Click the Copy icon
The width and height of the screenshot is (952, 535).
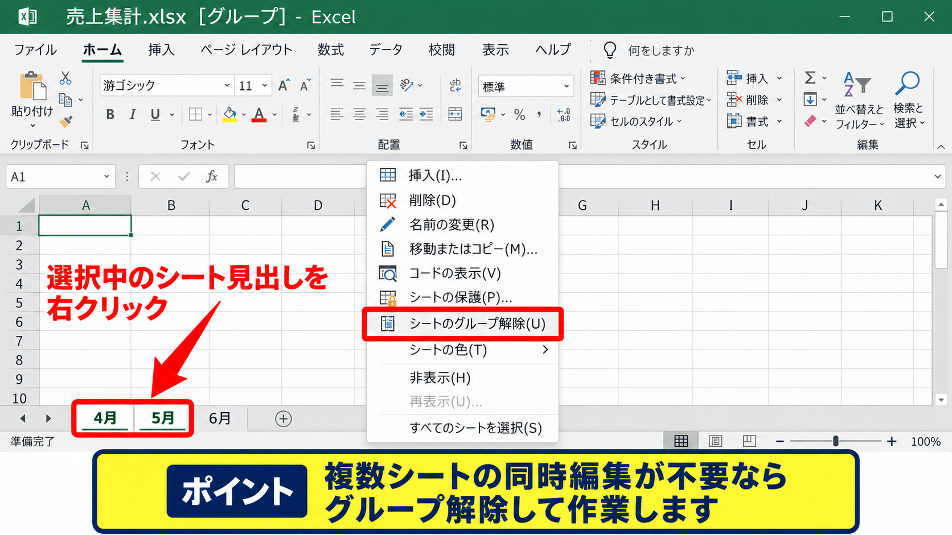[x=66, y=99]
